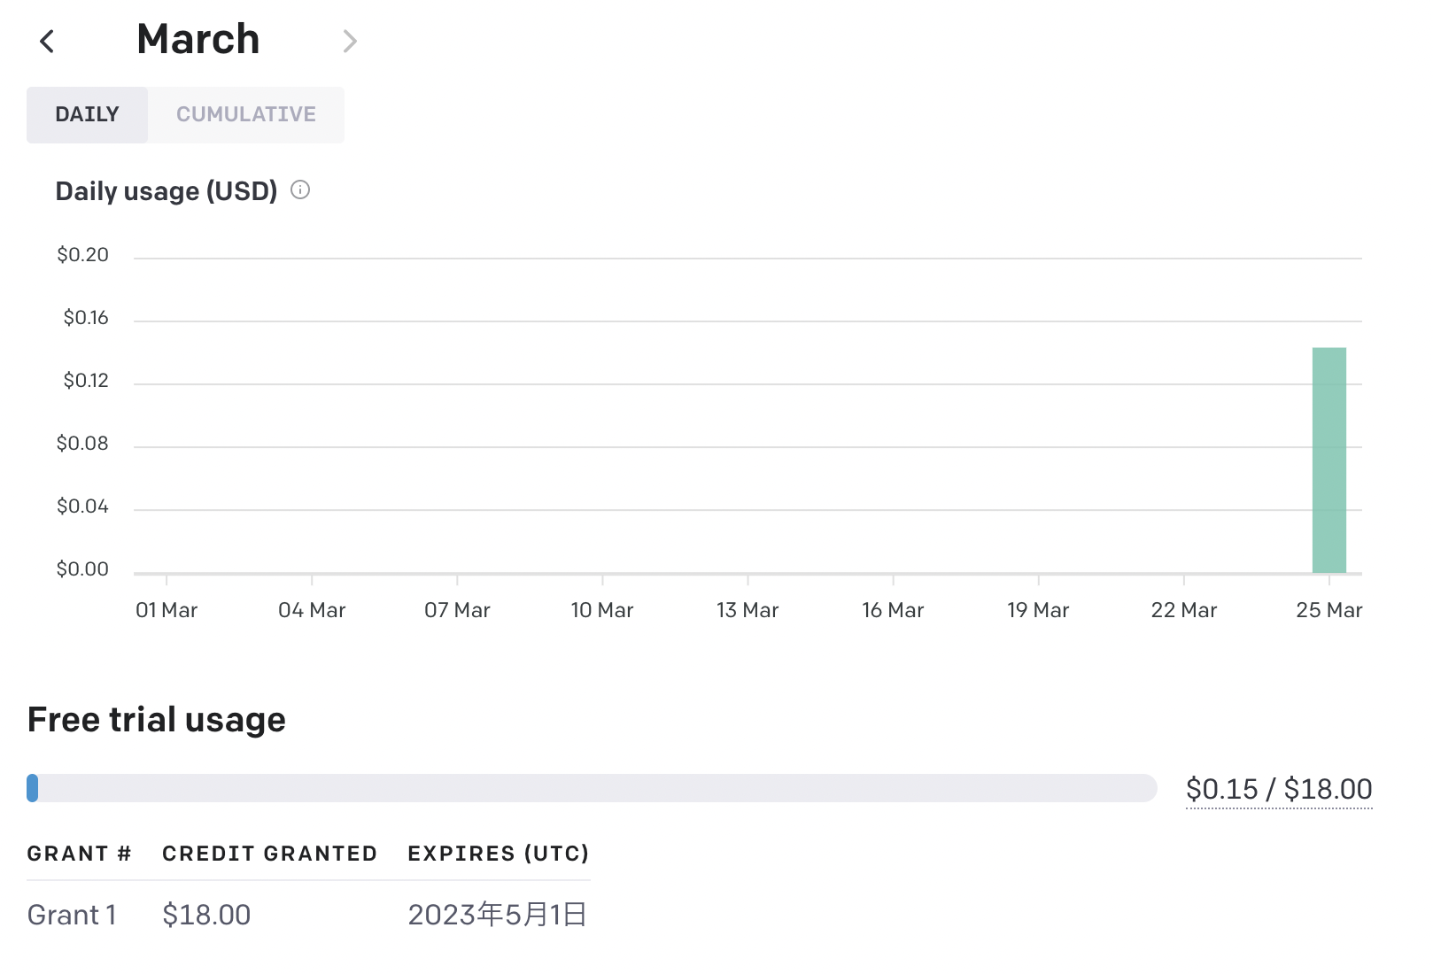Switch to the DAILY tab

(87, 114)
